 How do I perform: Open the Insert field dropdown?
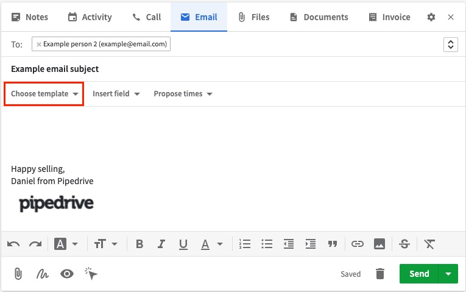click(116, 94)
